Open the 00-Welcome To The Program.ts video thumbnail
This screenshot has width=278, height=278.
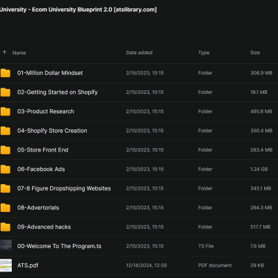6,246
